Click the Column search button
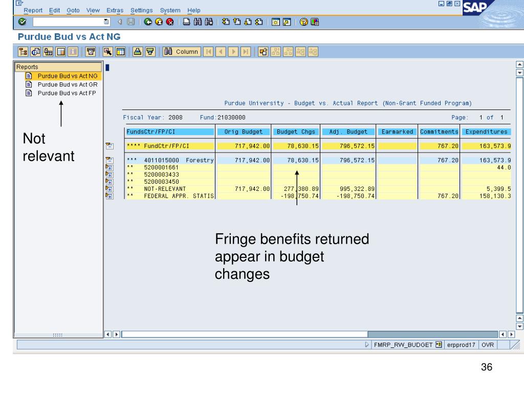Image resolution: width=524 pixels, height=393 pixels. point(182,52)
